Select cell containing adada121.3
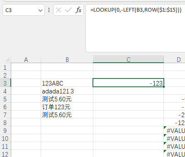 tap(67, 91)
